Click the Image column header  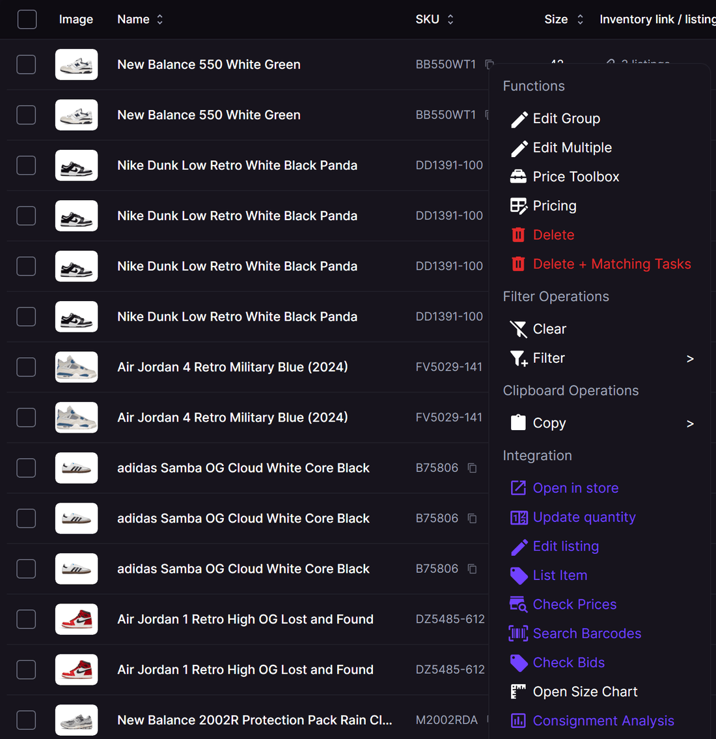coord(76,20)
